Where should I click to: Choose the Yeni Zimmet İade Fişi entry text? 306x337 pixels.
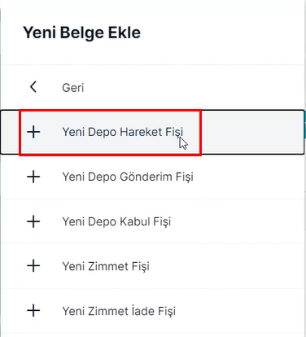click(x=119, y=311)
